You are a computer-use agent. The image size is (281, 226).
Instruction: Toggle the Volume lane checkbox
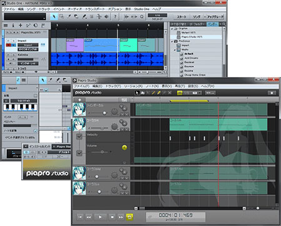[x=79, y=153]
